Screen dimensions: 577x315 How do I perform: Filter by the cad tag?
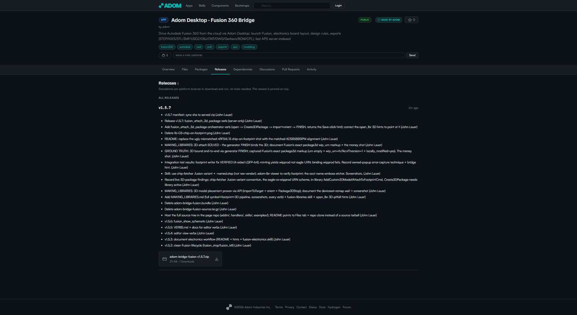[198, 47]
